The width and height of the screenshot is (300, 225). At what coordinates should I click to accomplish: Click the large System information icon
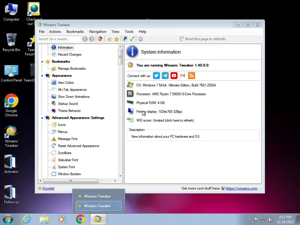pos(132,52)
